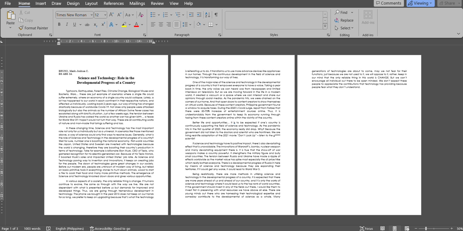Sort the selected text alphabetically
The image size is (463, 231).
208,15
